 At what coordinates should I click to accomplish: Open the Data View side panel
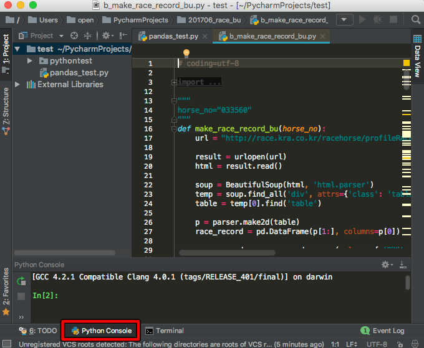click(418, 56)
